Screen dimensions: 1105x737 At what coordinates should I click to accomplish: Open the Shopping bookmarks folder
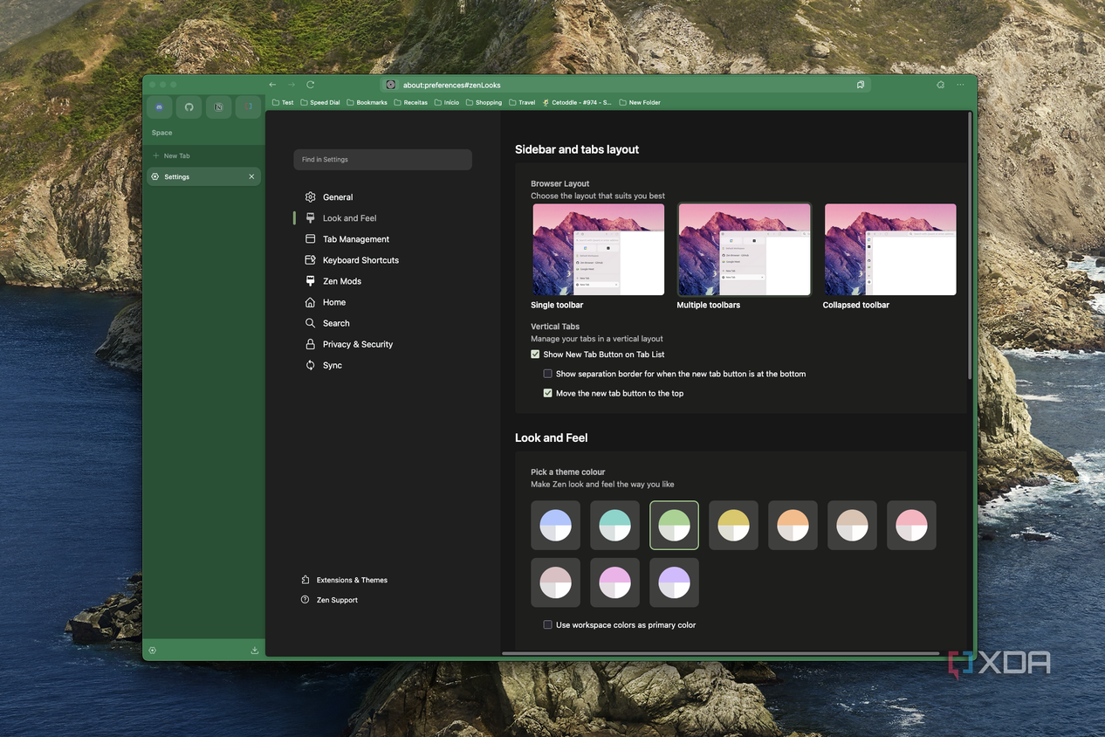coord(484,102)
